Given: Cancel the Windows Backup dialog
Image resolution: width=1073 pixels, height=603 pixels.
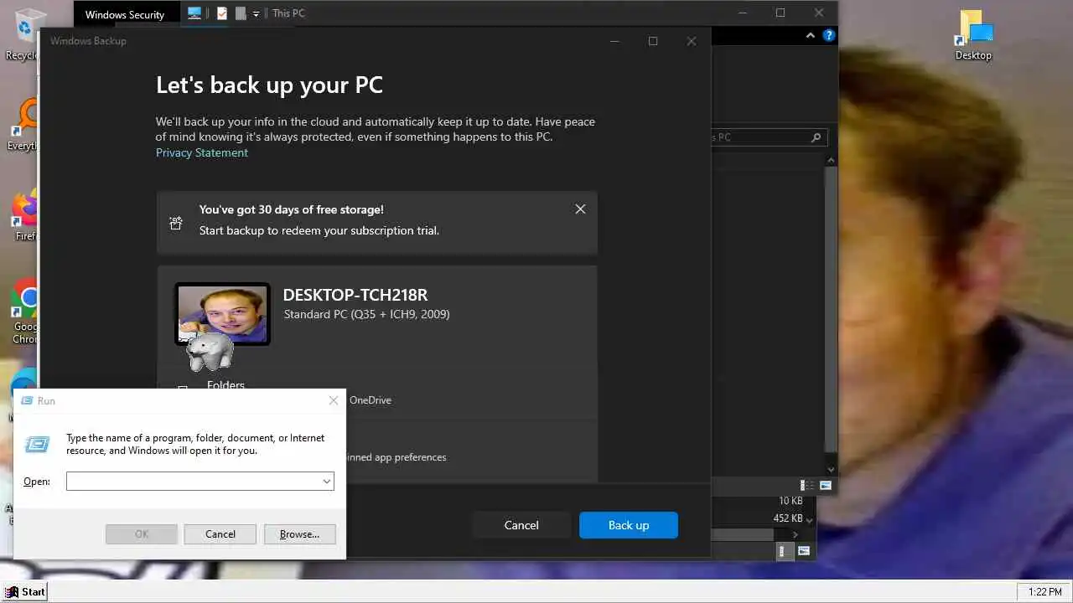Looking at the screenshot, I should coord(521,525).
